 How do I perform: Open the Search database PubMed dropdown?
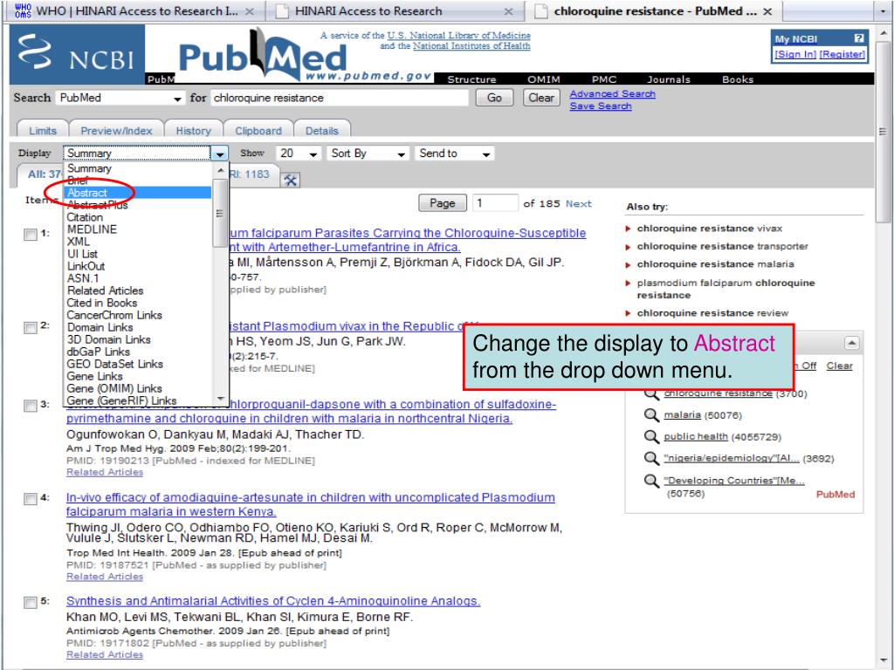tap(120, 98)
